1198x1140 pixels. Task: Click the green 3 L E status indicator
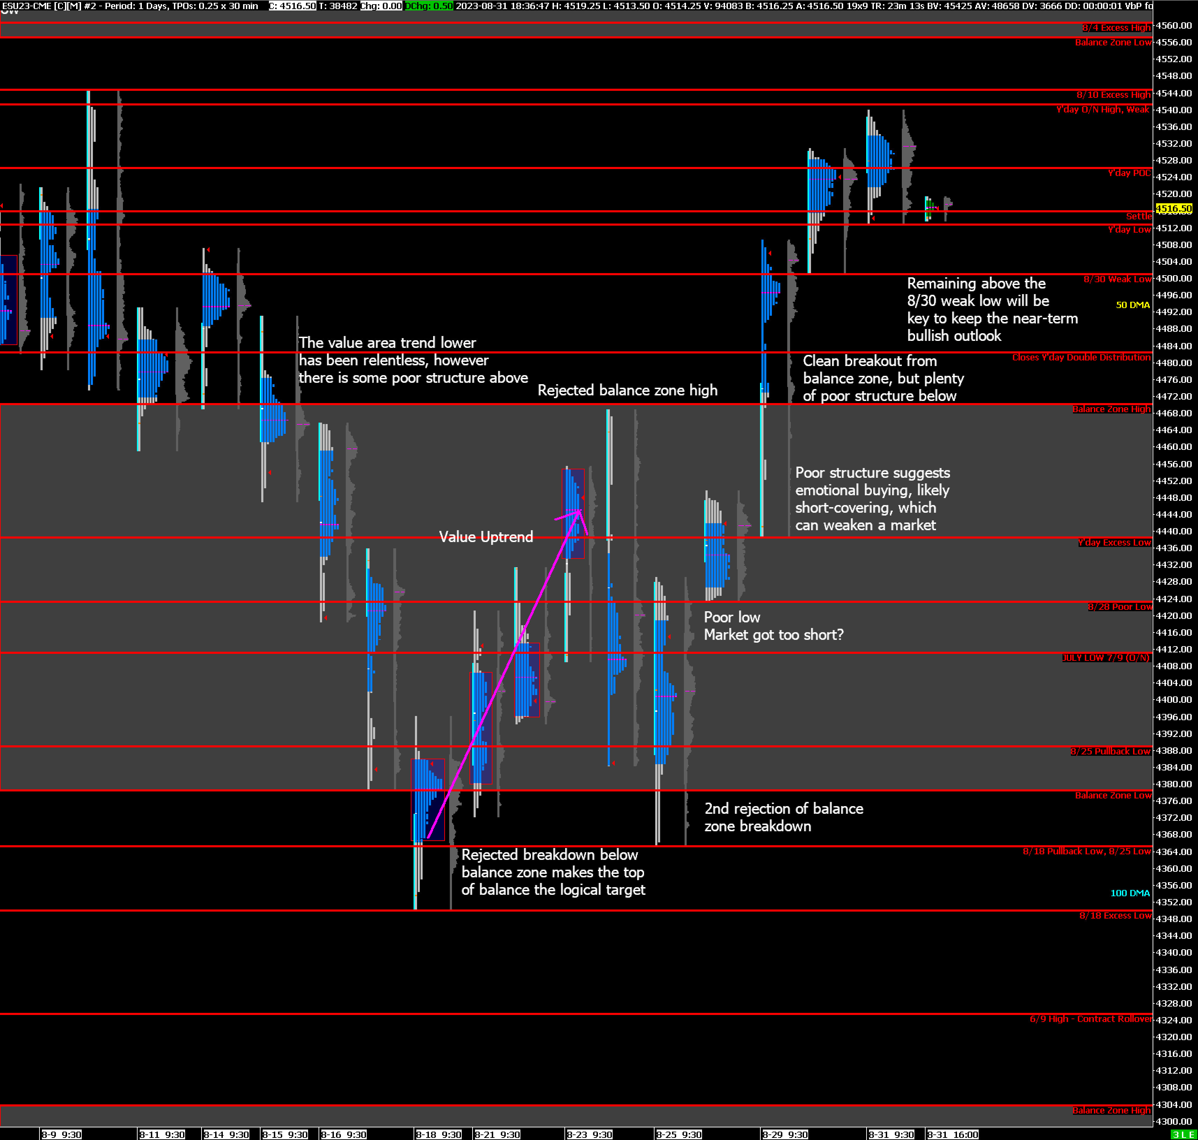point(1183,1134)
